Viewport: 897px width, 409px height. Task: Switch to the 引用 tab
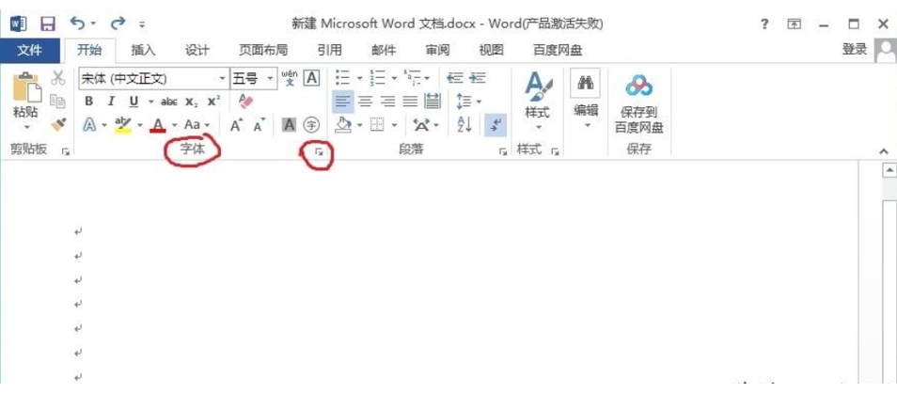point(329,51)
